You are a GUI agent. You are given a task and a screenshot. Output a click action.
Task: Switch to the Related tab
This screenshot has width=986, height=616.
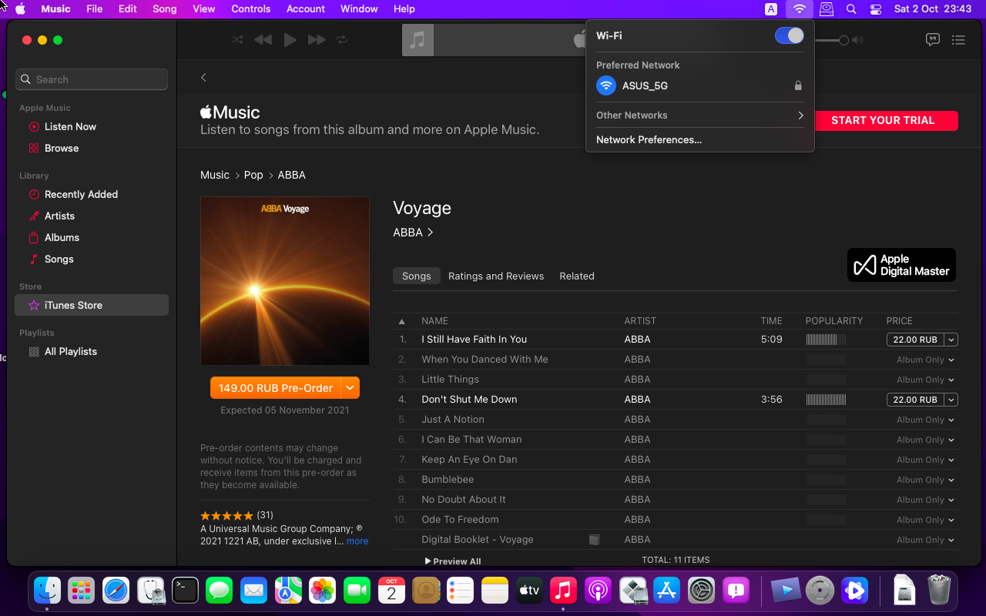click(577, 276)
